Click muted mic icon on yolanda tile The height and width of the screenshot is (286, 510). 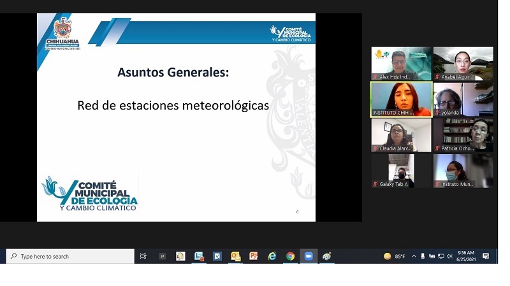click(437, 113)
